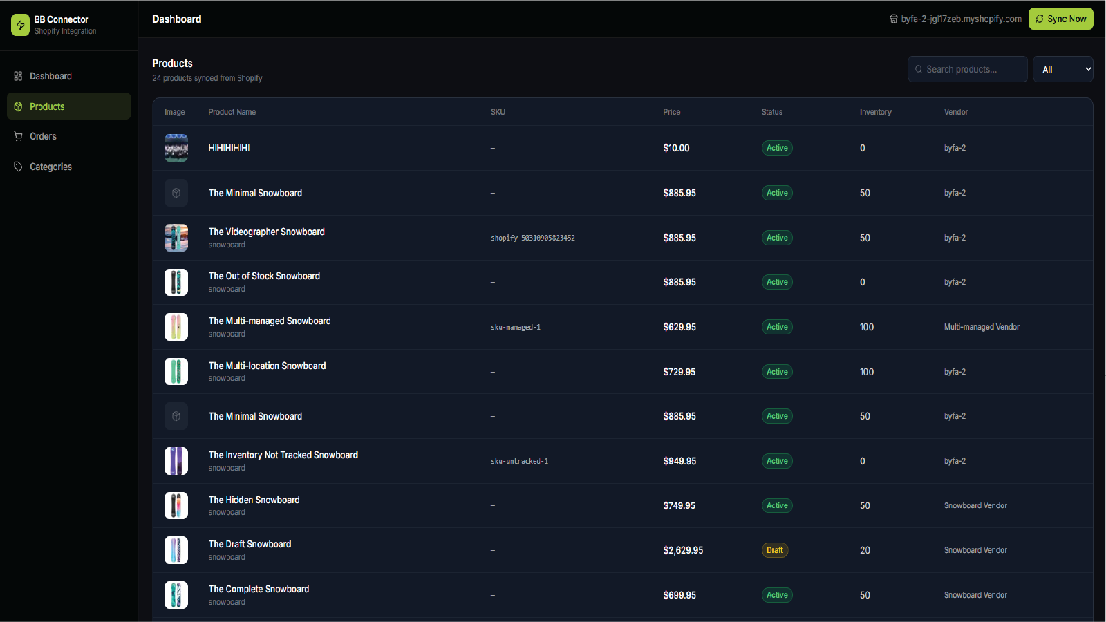The image size is (1106, 622).
Task: Open the All status filter dropdown
Action: coord(1062,69)
